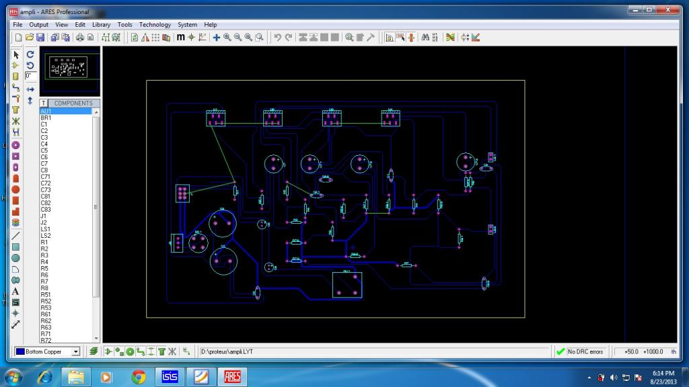Click the COMPONENTS list header

tap(73, 103)
